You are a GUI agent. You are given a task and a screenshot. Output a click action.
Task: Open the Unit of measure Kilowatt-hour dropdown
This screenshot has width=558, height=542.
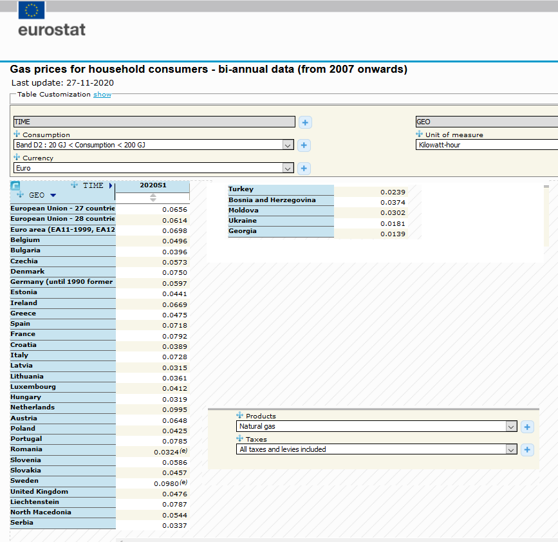coord(487,145)
